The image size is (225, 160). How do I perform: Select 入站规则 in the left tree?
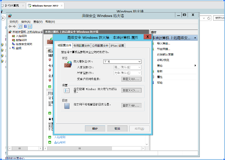coord(21,36)
